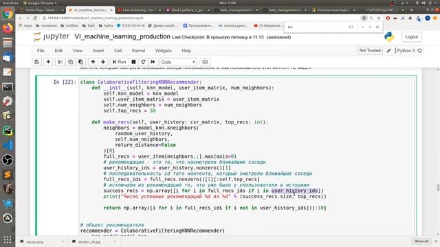
Task: Open the Apps bookmarks shortcut
Action: click(25, 25)
